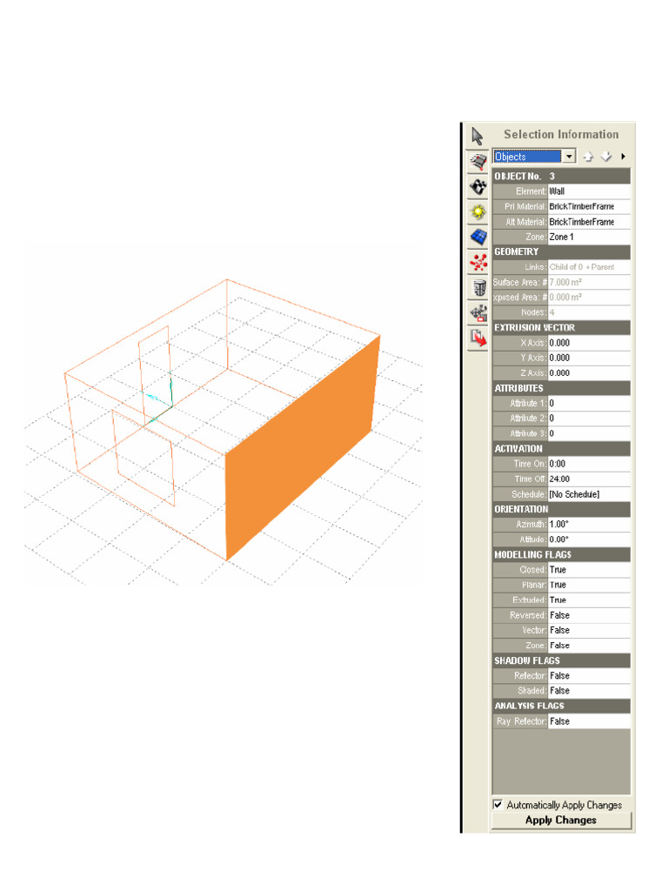
Task: Click the Nodes value 4
Action: [x=589, y=312]
